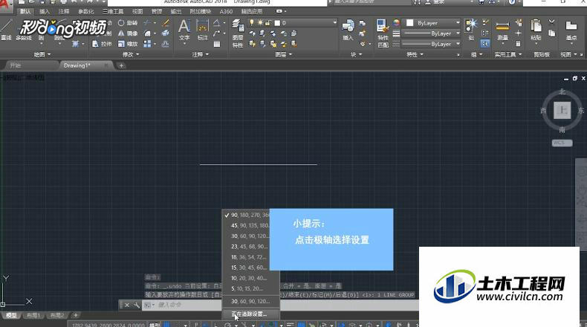Close the command line with X

point(127,305)
